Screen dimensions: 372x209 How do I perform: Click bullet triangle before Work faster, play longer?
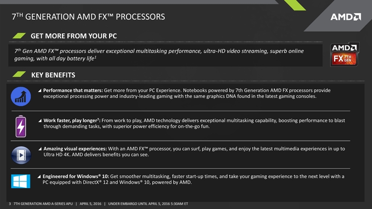(x=40, y=121)
